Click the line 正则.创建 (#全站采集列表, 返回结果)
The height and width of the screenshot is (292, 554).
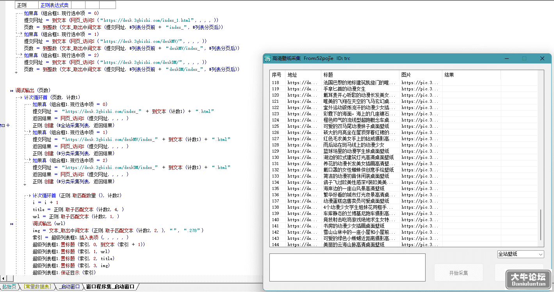pyautogui.click(x=73, y=125)
